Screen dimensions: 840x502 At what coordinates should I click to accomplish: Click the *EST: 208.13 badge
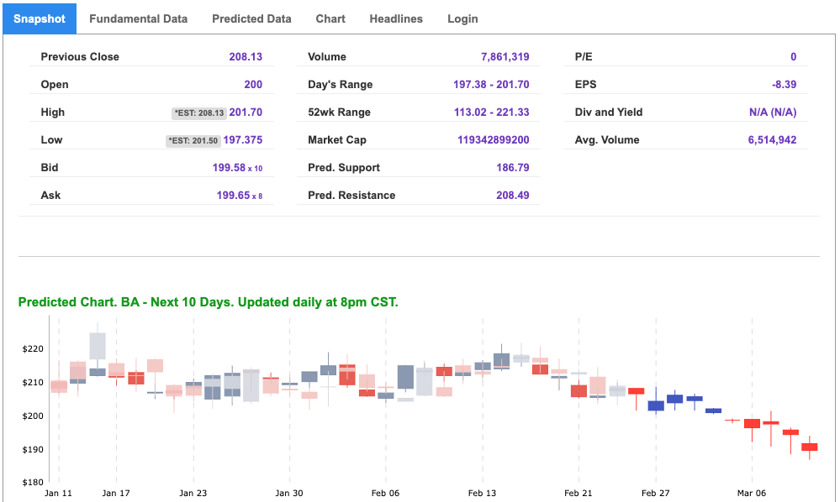(x=198, y=112)
